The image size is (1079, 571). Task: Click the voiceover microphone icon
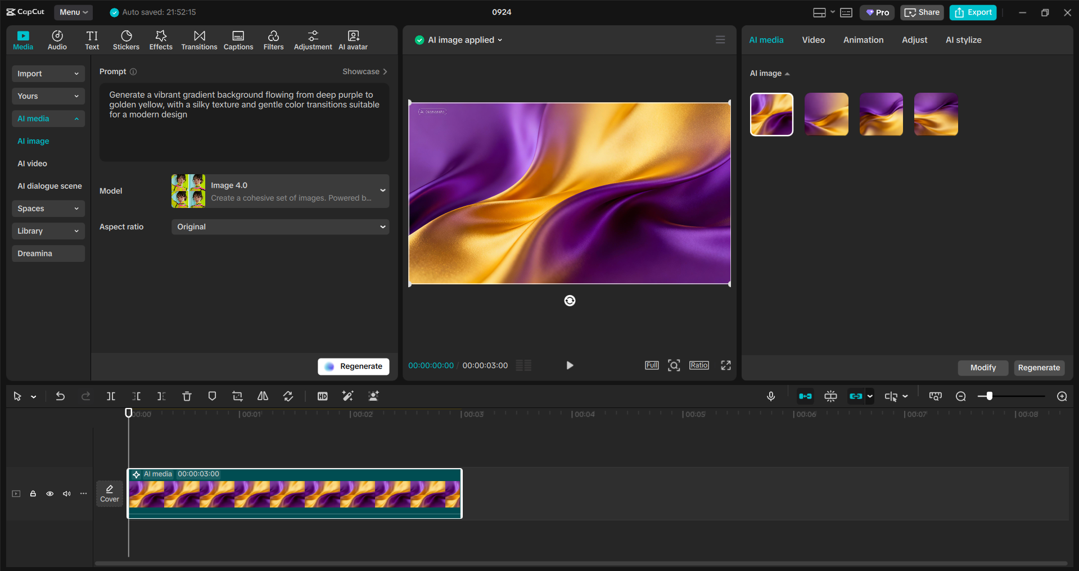[x=771, y=396]
